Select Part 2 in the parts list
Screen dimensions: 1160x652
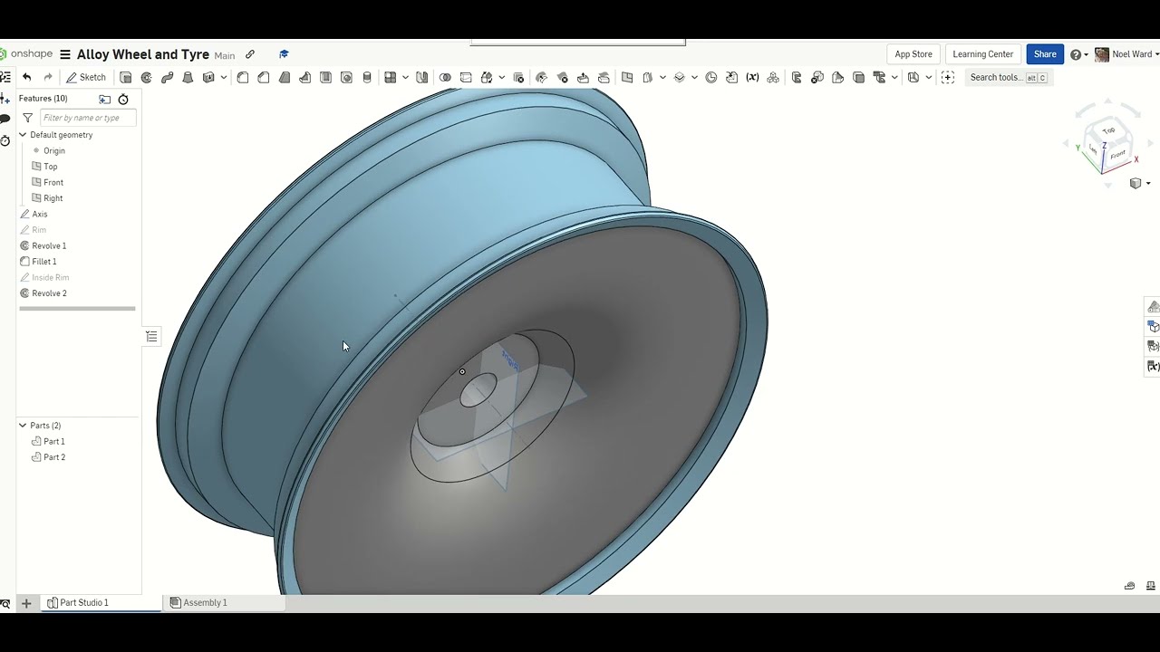(x=54, y=457)
